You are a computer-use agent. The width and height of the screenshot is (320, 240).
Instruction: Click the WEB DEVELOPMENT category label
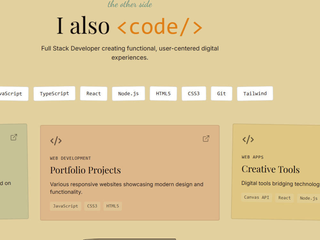70,158
